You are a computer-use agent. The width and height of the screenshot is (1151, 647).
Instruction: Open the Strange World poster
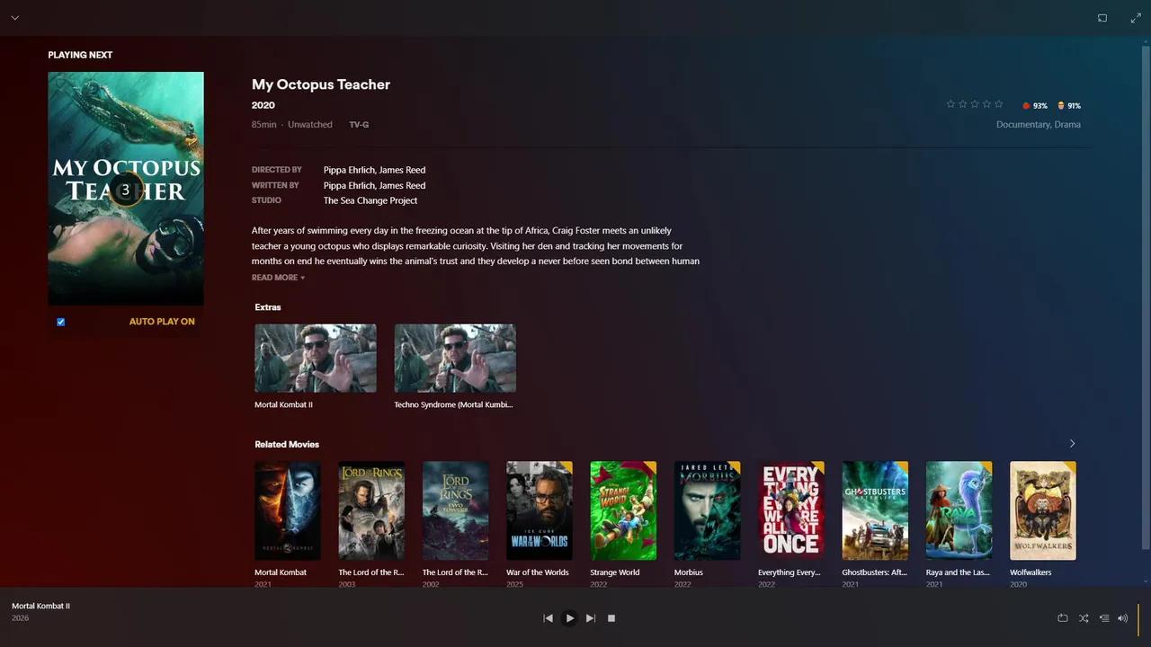click(x=623, y=510)
